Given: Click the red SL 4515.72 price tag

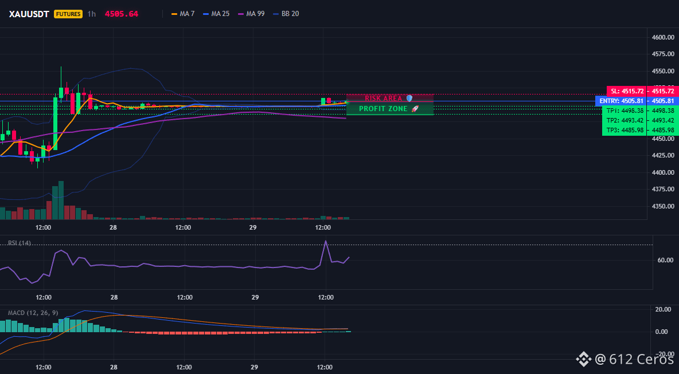Looking at the screenshot, I should click(643, 91).
